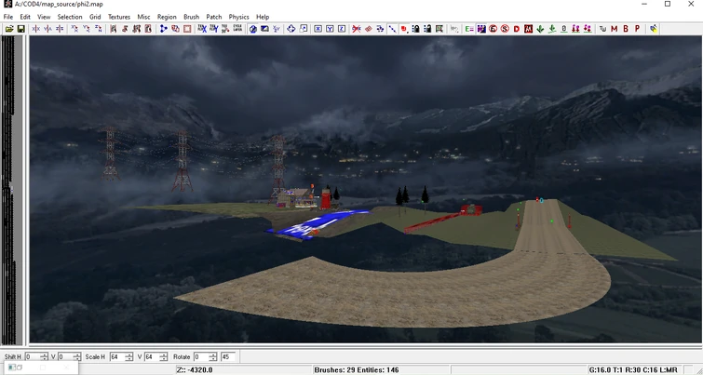The height and width of the screenshot is (375, 703).
Task: Open the Region menu
Action: 167,17
